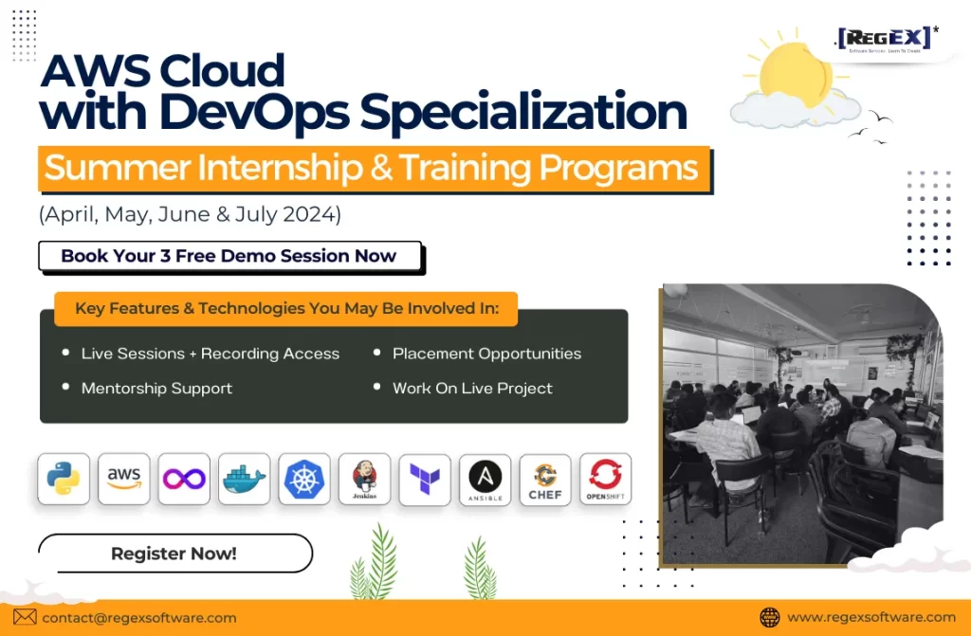Screen dimensions: 971x636
Task: Click the Python logo icon
Action: 64,479
